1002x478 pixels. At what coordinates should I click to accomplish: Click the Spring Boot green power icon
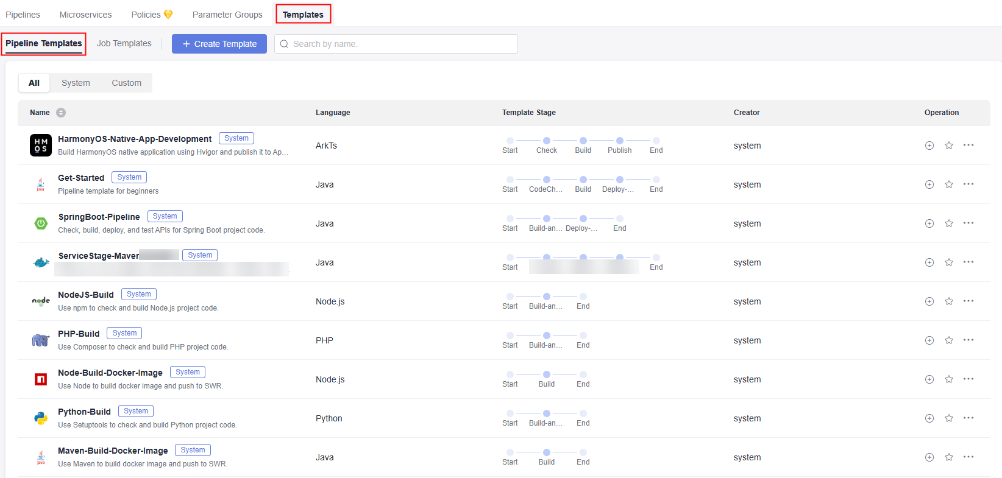click(x=41, y=223)
